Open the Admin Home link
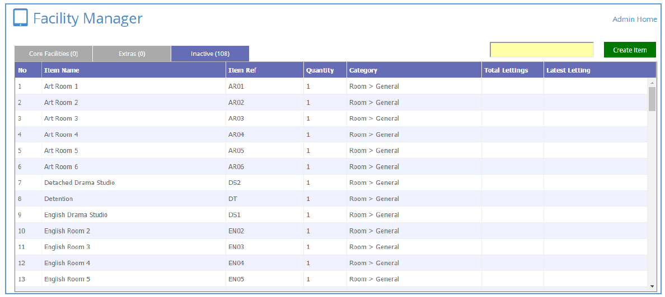 coord(634,19)
